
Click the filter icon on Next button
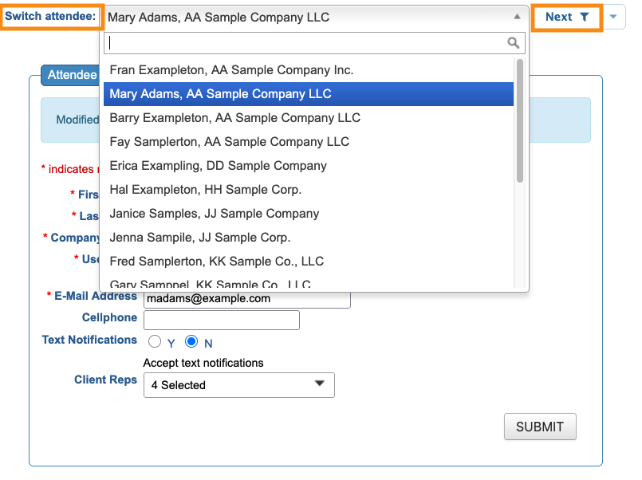(x=585, y=17)
